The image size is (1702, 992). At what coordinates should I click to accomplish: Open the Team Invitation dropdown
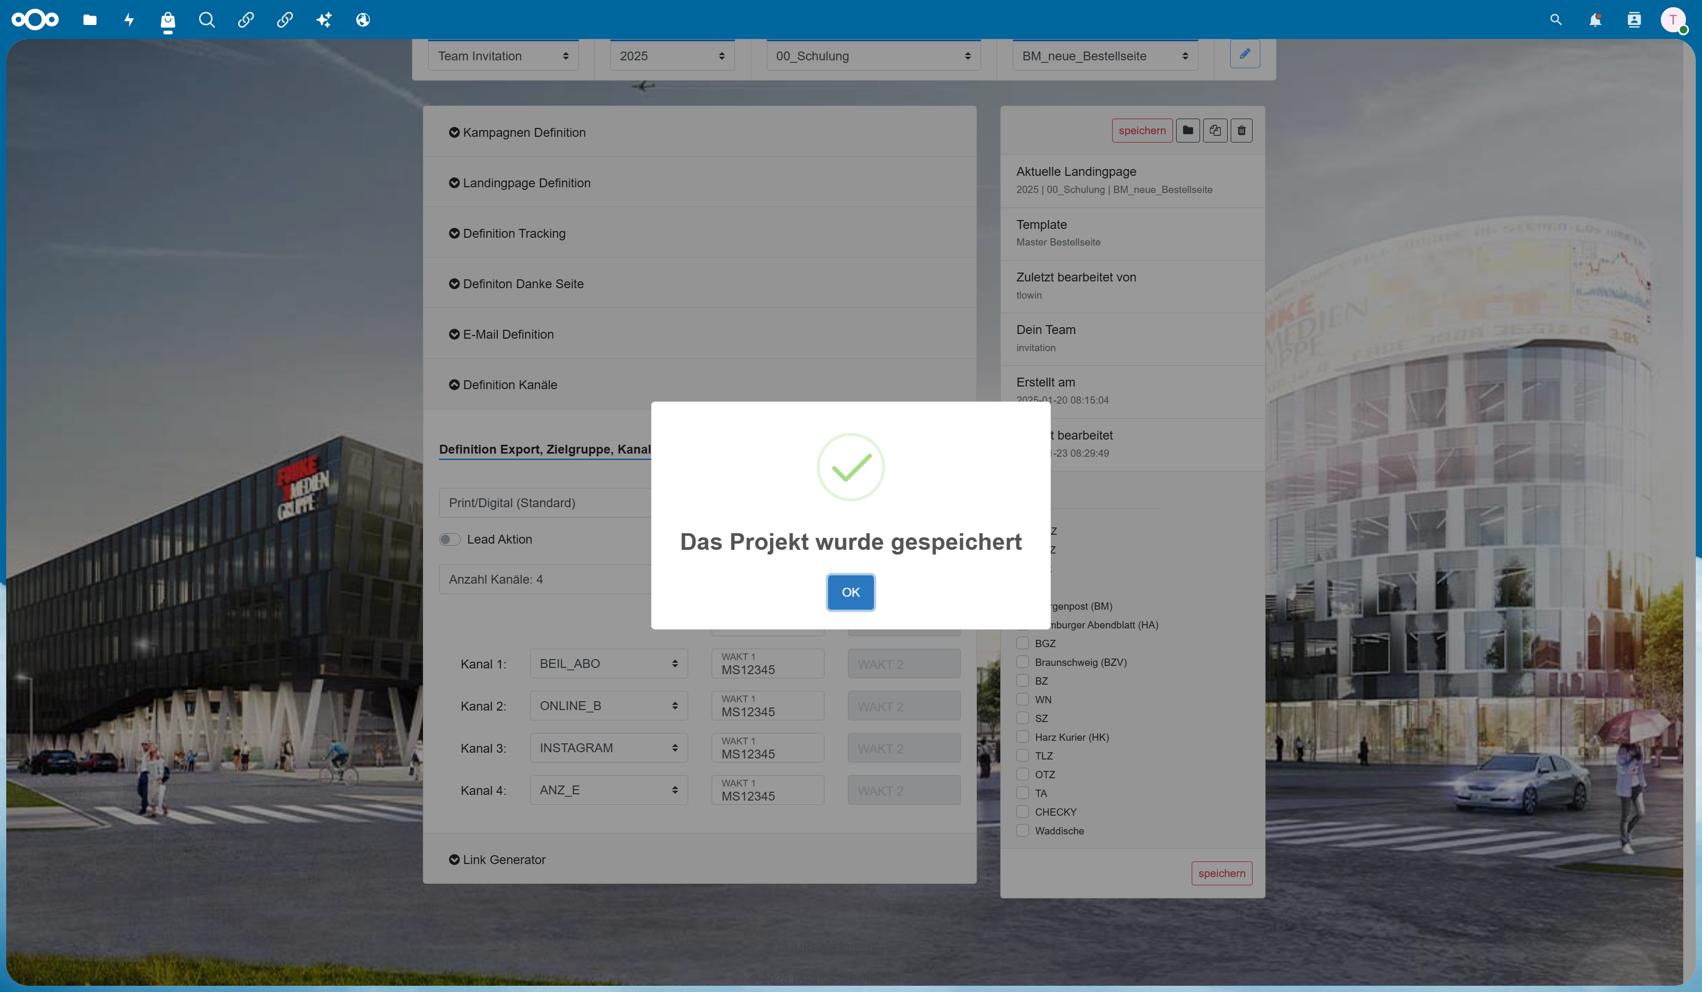pyautogui.click(x=503, y=56)
